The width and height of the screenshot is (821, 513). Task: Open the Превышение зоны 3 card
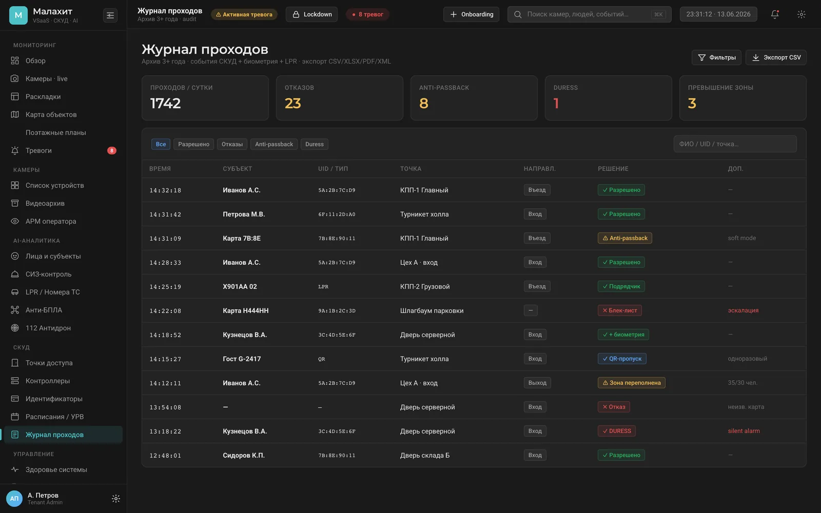[743, 98]
